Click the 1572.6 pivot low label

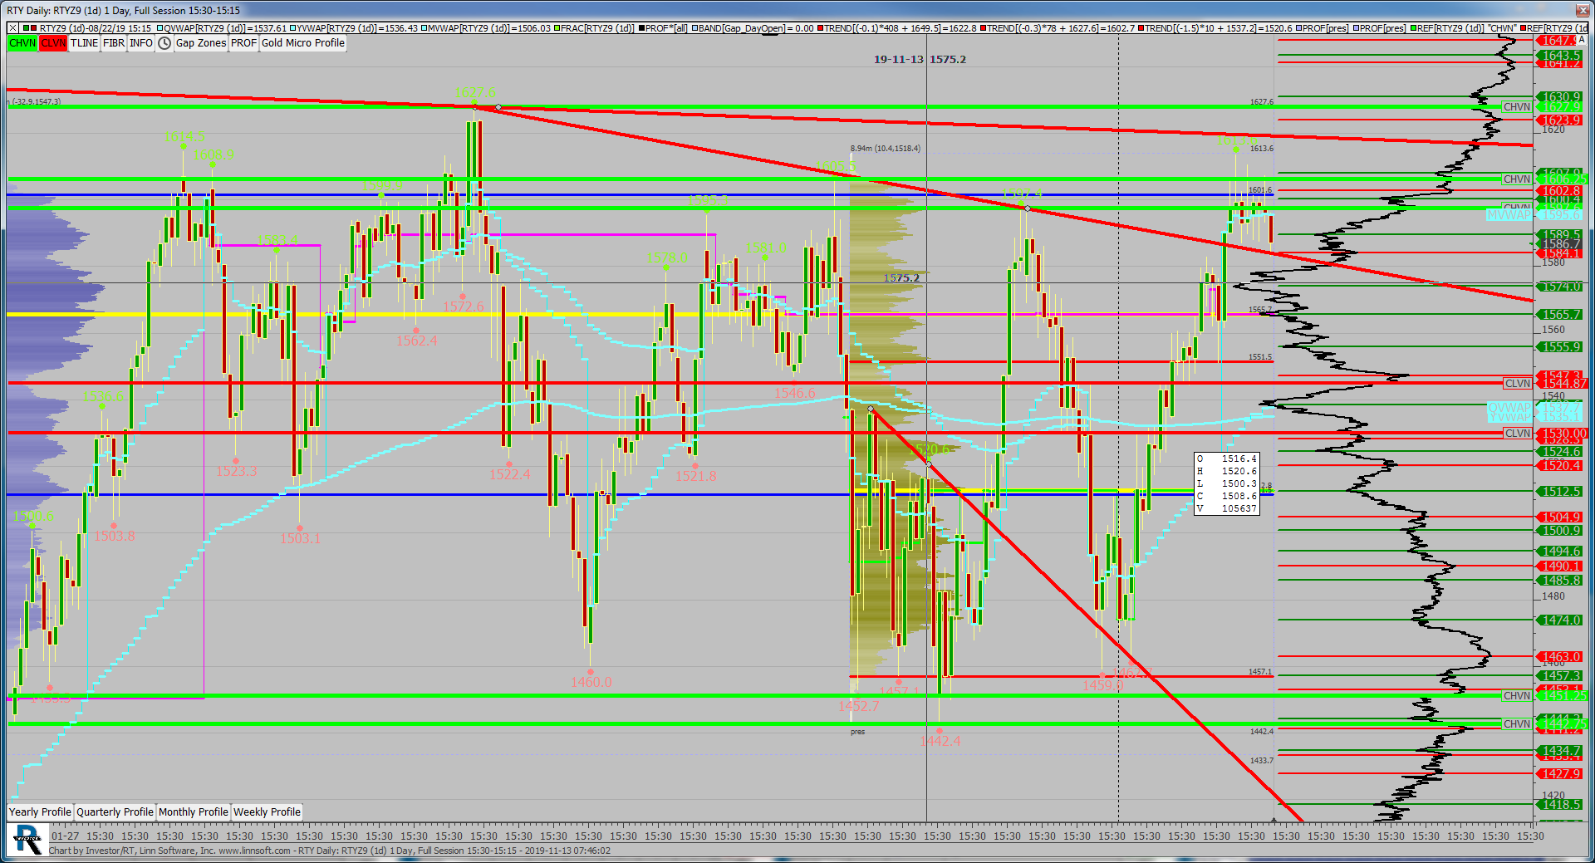[463, 306]
